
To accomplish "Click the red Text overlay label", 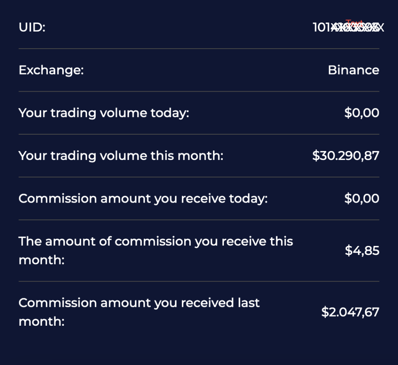I will click(x=354, y=23).
